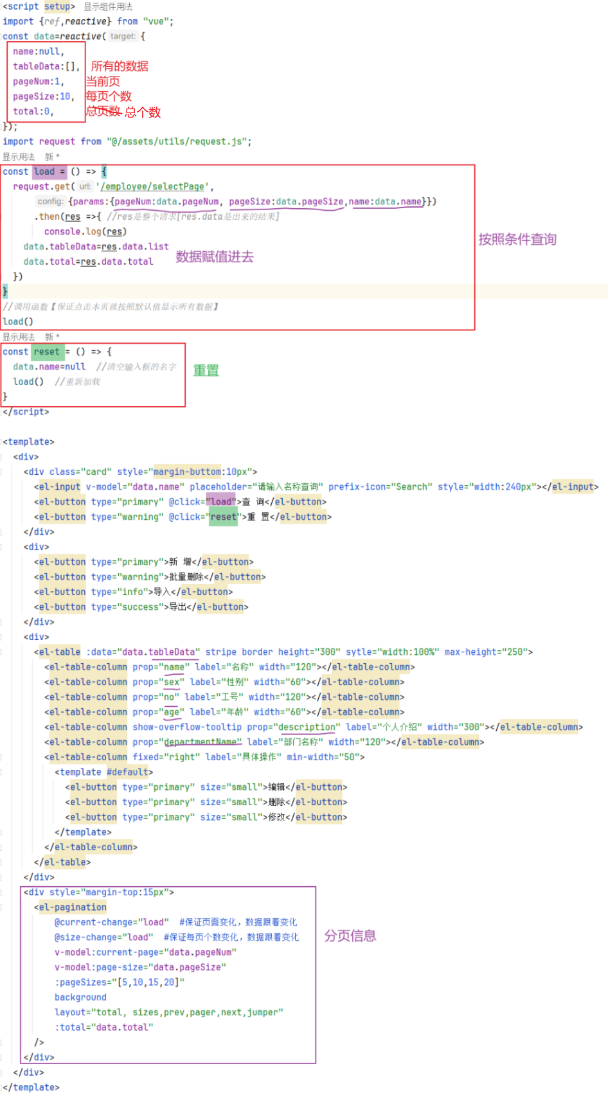The height and width of the screenshot is (1104, 608).
Task: Click "<template #default>" slot tag
Action: (x=104, y=772)
